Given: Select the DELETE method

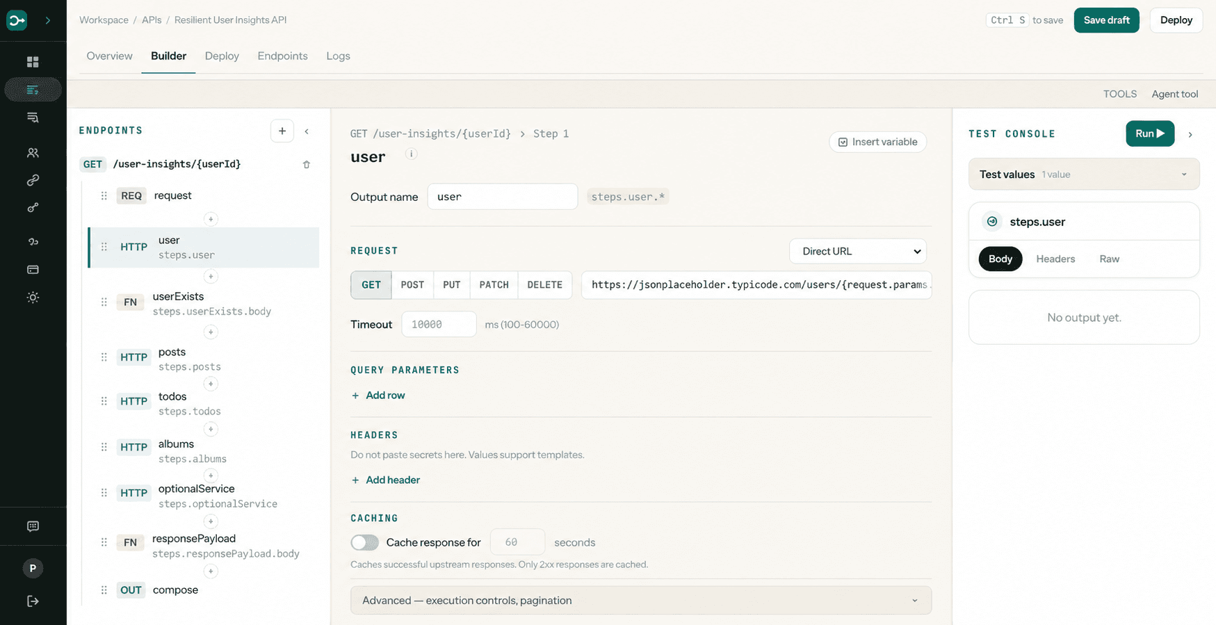Looking at the screenshot, I should (544, 285).
